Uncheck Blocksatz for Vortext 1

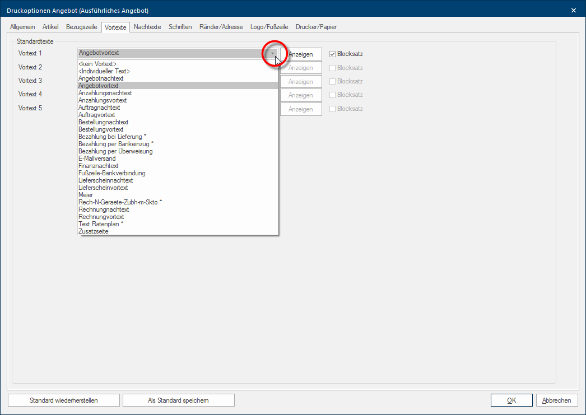tap(332, 54)
